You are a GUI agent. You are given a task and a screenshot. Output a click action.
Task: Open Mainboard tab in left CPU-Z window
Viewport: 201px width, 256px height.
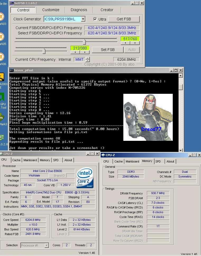coord(30,160)
